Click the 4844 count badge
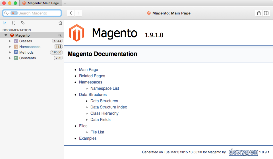The width and height of the screenshot is (273, 159). [57, 41]
